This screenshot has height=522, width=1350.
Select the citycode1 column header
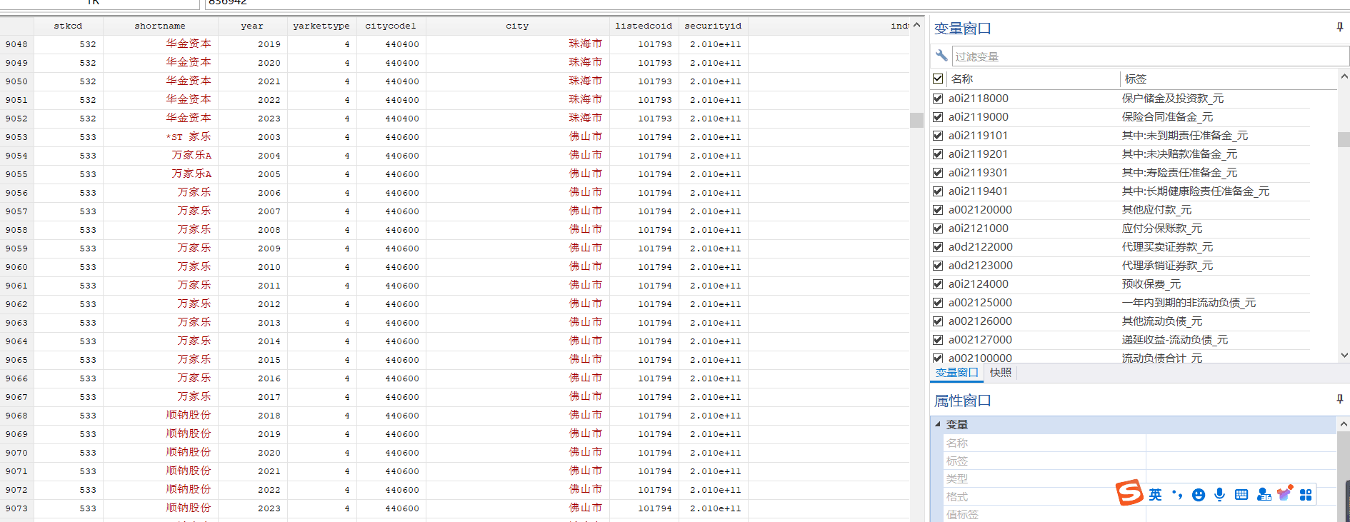391,26
